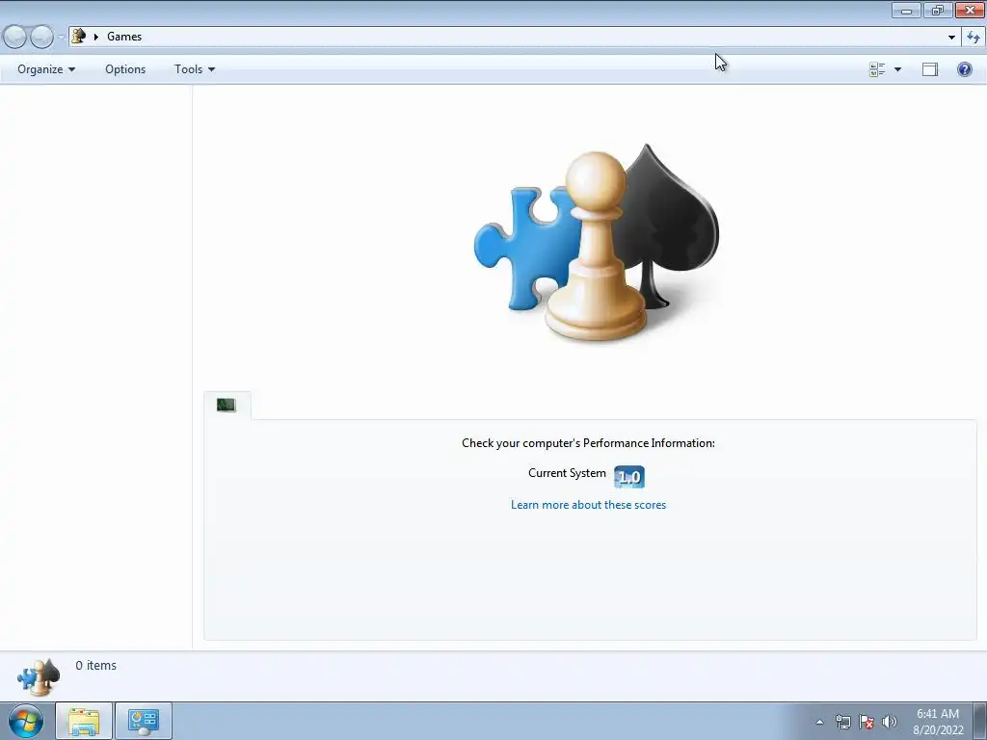Image resolution: width=987 pixels, height=740 pixels.
Task: Click the Back navigation arrow button
Action: [x=14, y=38]
